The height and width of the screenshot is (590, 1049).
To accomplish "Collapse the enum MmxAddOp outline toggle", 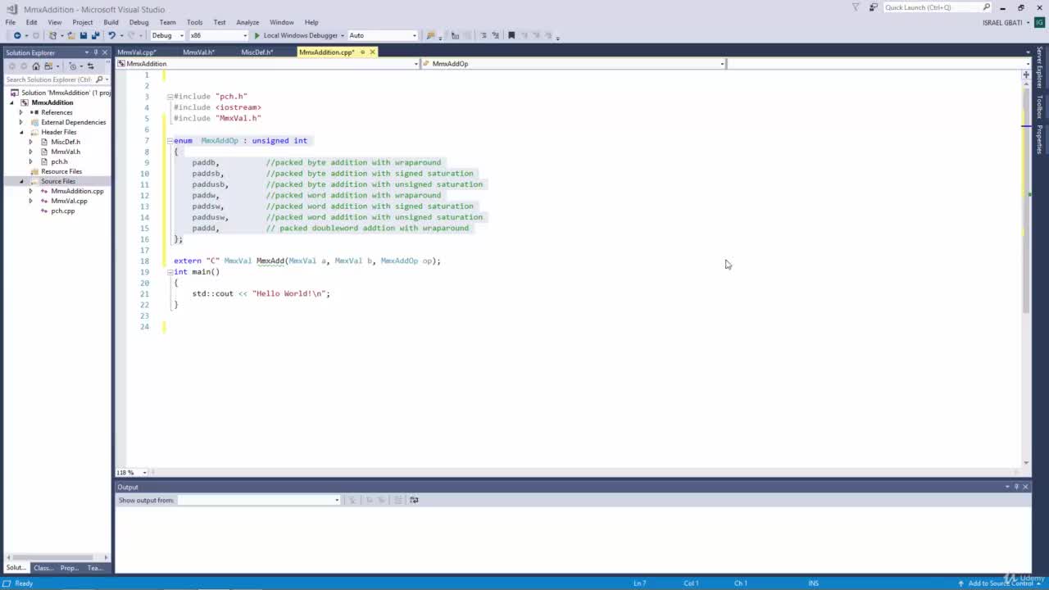I will pos(170,141).
